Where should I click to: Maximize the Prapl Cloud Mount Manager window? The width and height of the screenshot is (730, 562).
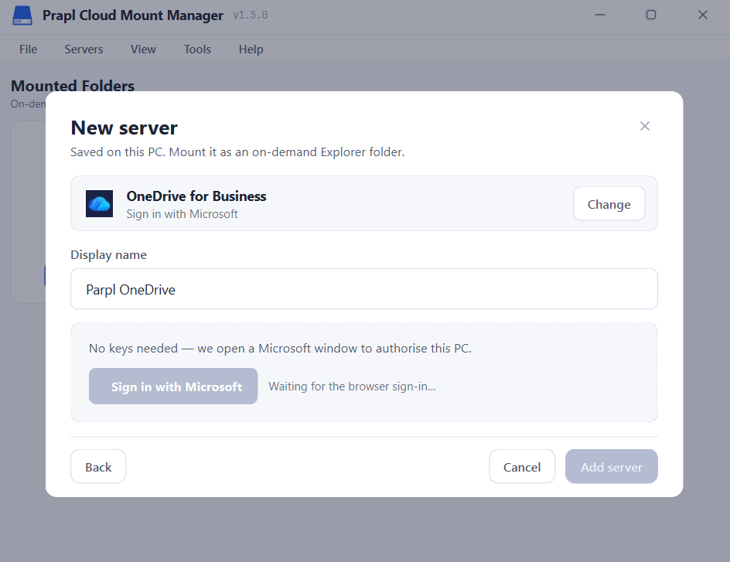[x=651, y=15]
